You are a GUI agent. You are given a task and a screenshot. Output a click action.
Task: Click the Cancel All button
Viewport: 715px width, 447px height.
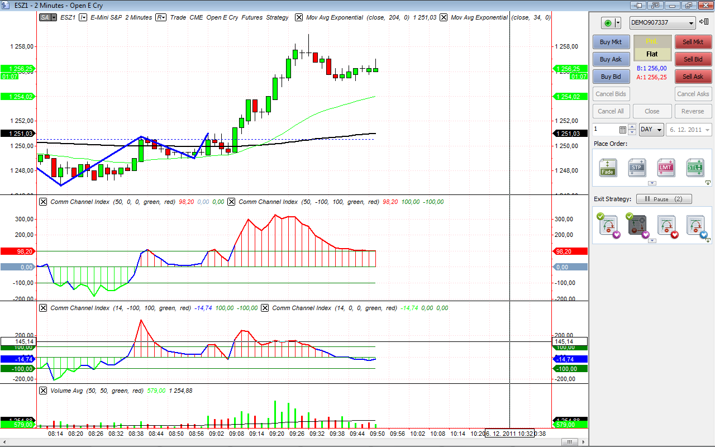(611, 111)
